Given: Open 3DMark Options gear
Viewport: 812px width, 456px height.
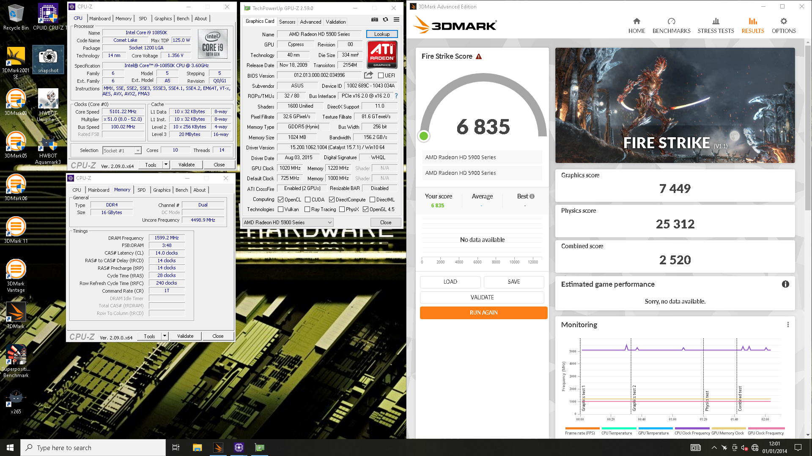Looking at the screenshot, I should (784, 26).
